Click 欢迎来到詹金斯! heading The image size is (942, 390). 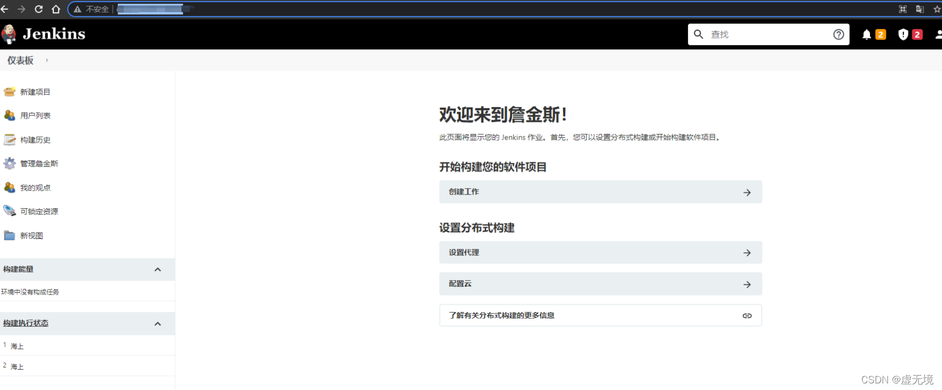pyautogui.click(x=503, y=115)
